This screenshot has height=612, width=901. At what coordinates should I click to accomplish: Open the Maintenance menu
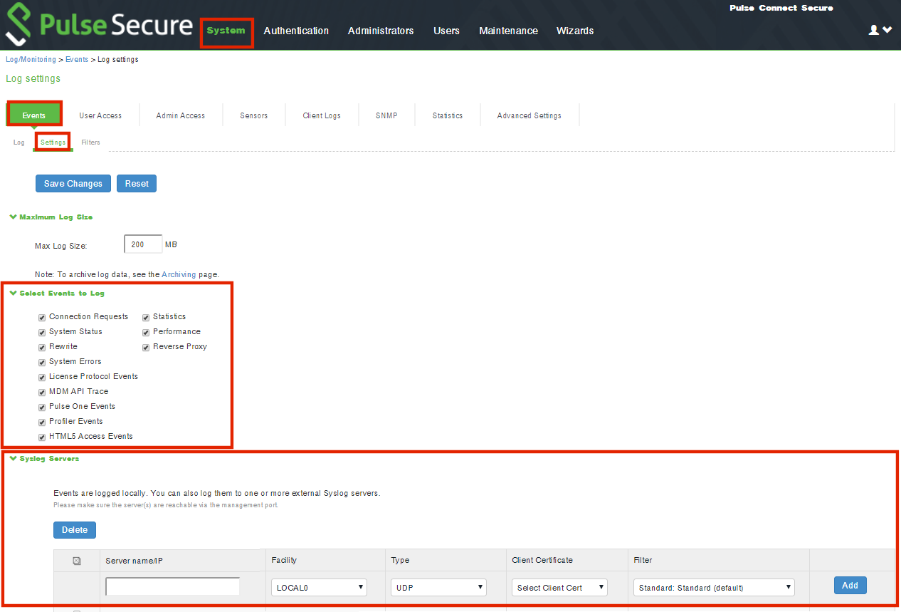tap(508, 31)
